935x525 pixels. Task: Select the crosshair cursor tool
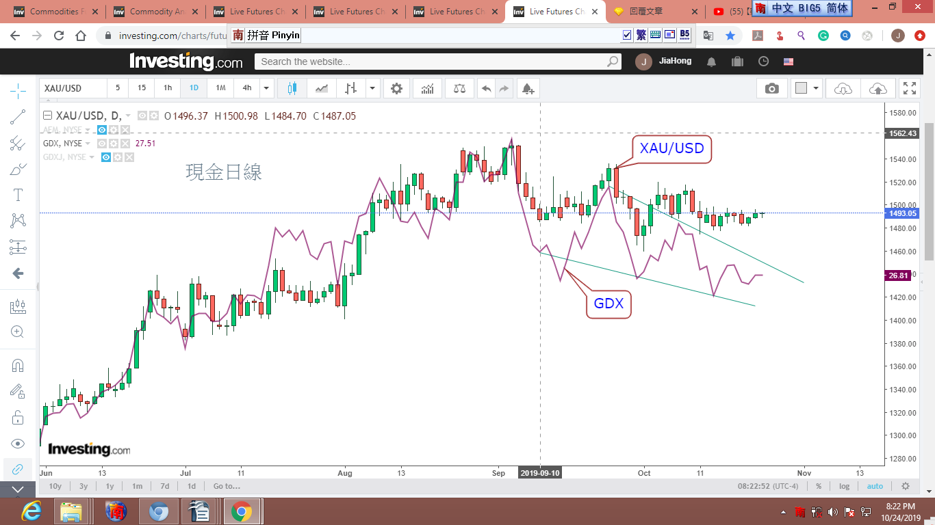(18, 90)
